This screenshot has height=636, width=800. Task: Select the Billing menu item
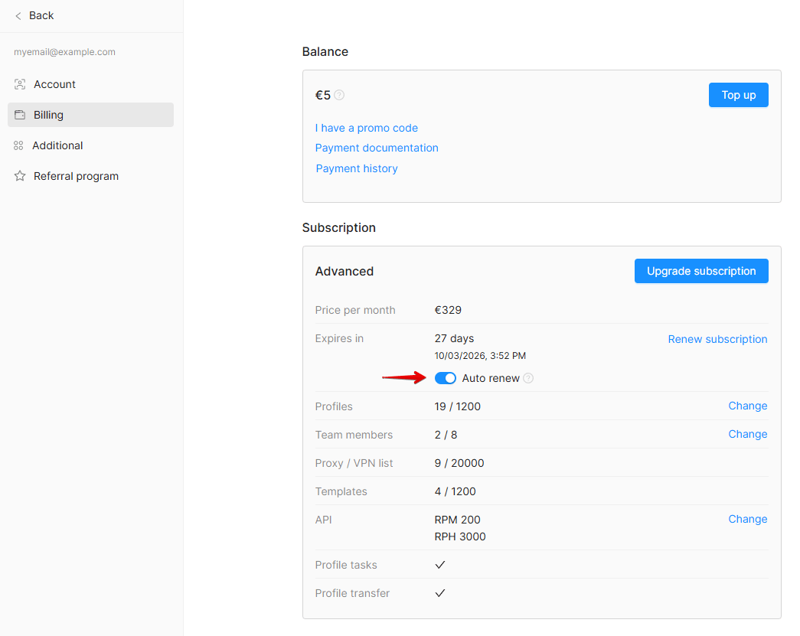tap(91, 115)
